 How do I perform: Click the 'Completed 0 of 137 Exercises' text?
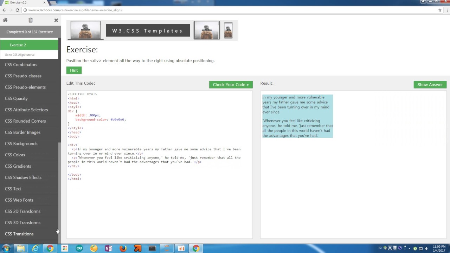click(x=30, y=32)
